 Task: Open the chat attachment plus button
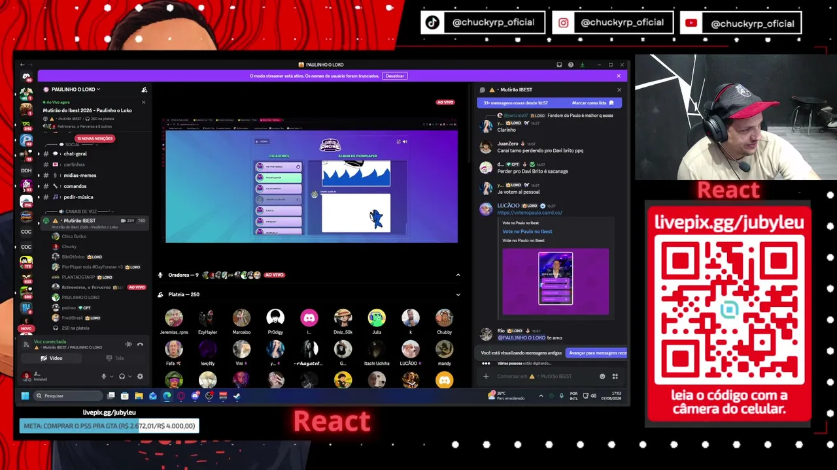pyautogui.click(x=486, y=377)
